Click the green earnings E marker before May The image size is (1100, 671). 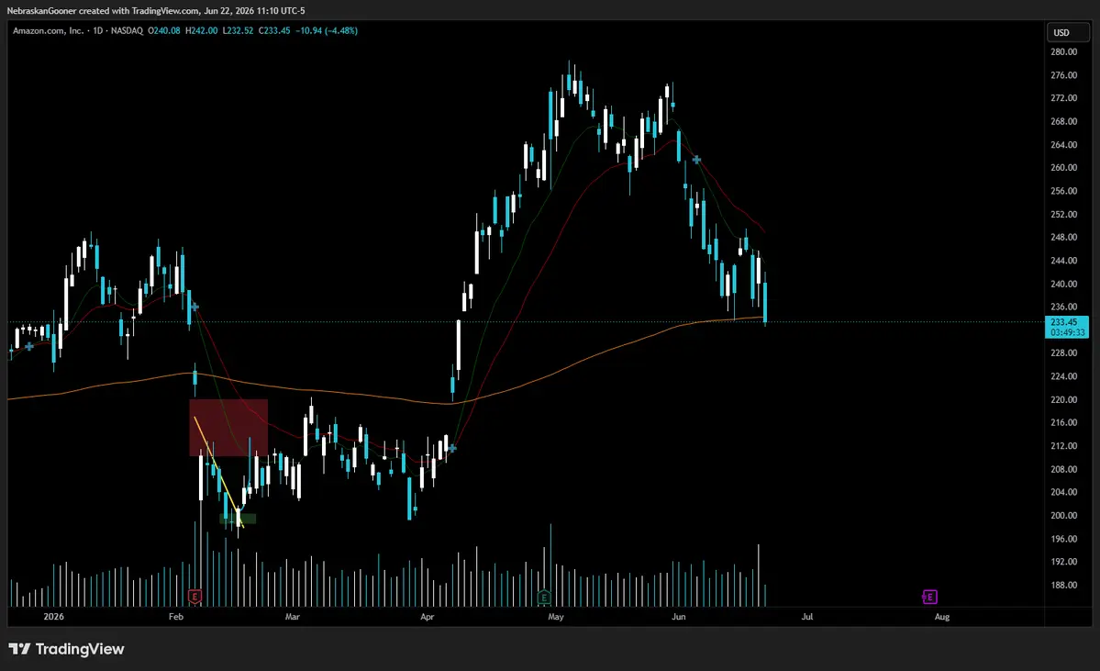(x=544, y=598)
